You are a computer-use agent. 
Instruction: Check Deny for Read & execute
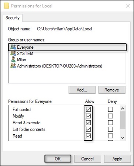[x=110, y=122]
